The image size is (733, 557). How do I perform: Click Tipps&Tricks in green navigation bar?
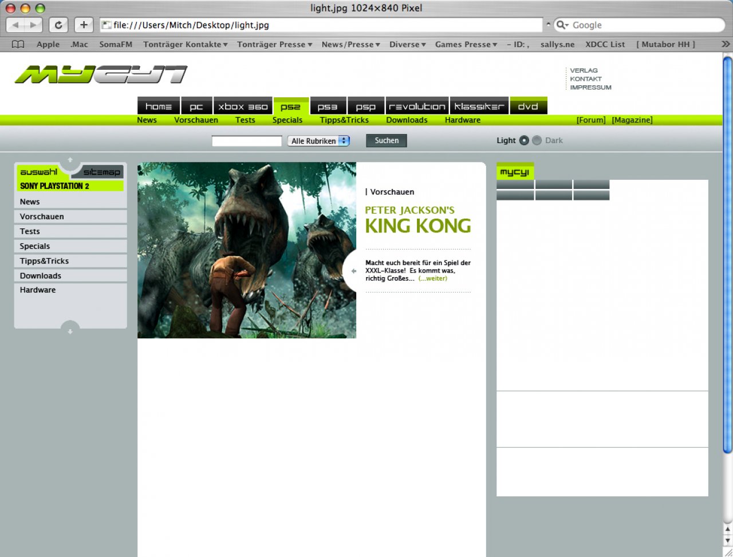tap(344, 120)
